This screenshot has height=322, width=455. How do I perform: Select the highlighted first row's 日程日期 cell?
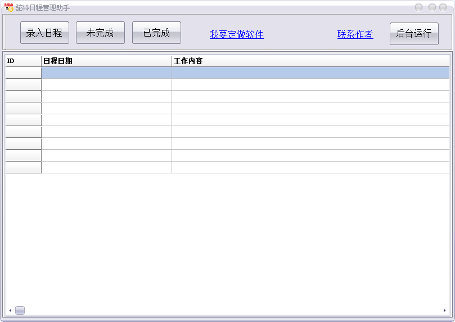pyautogui.click(x=106, y=73)
